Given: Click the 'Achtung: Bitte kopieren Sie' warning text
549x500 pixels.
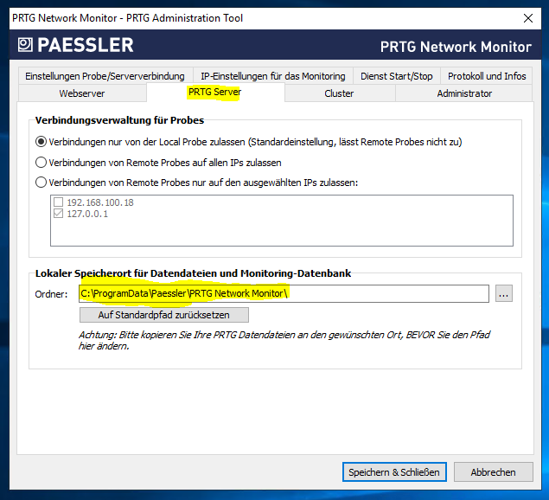Looking at the screenshot, I should tap(284, 340).
